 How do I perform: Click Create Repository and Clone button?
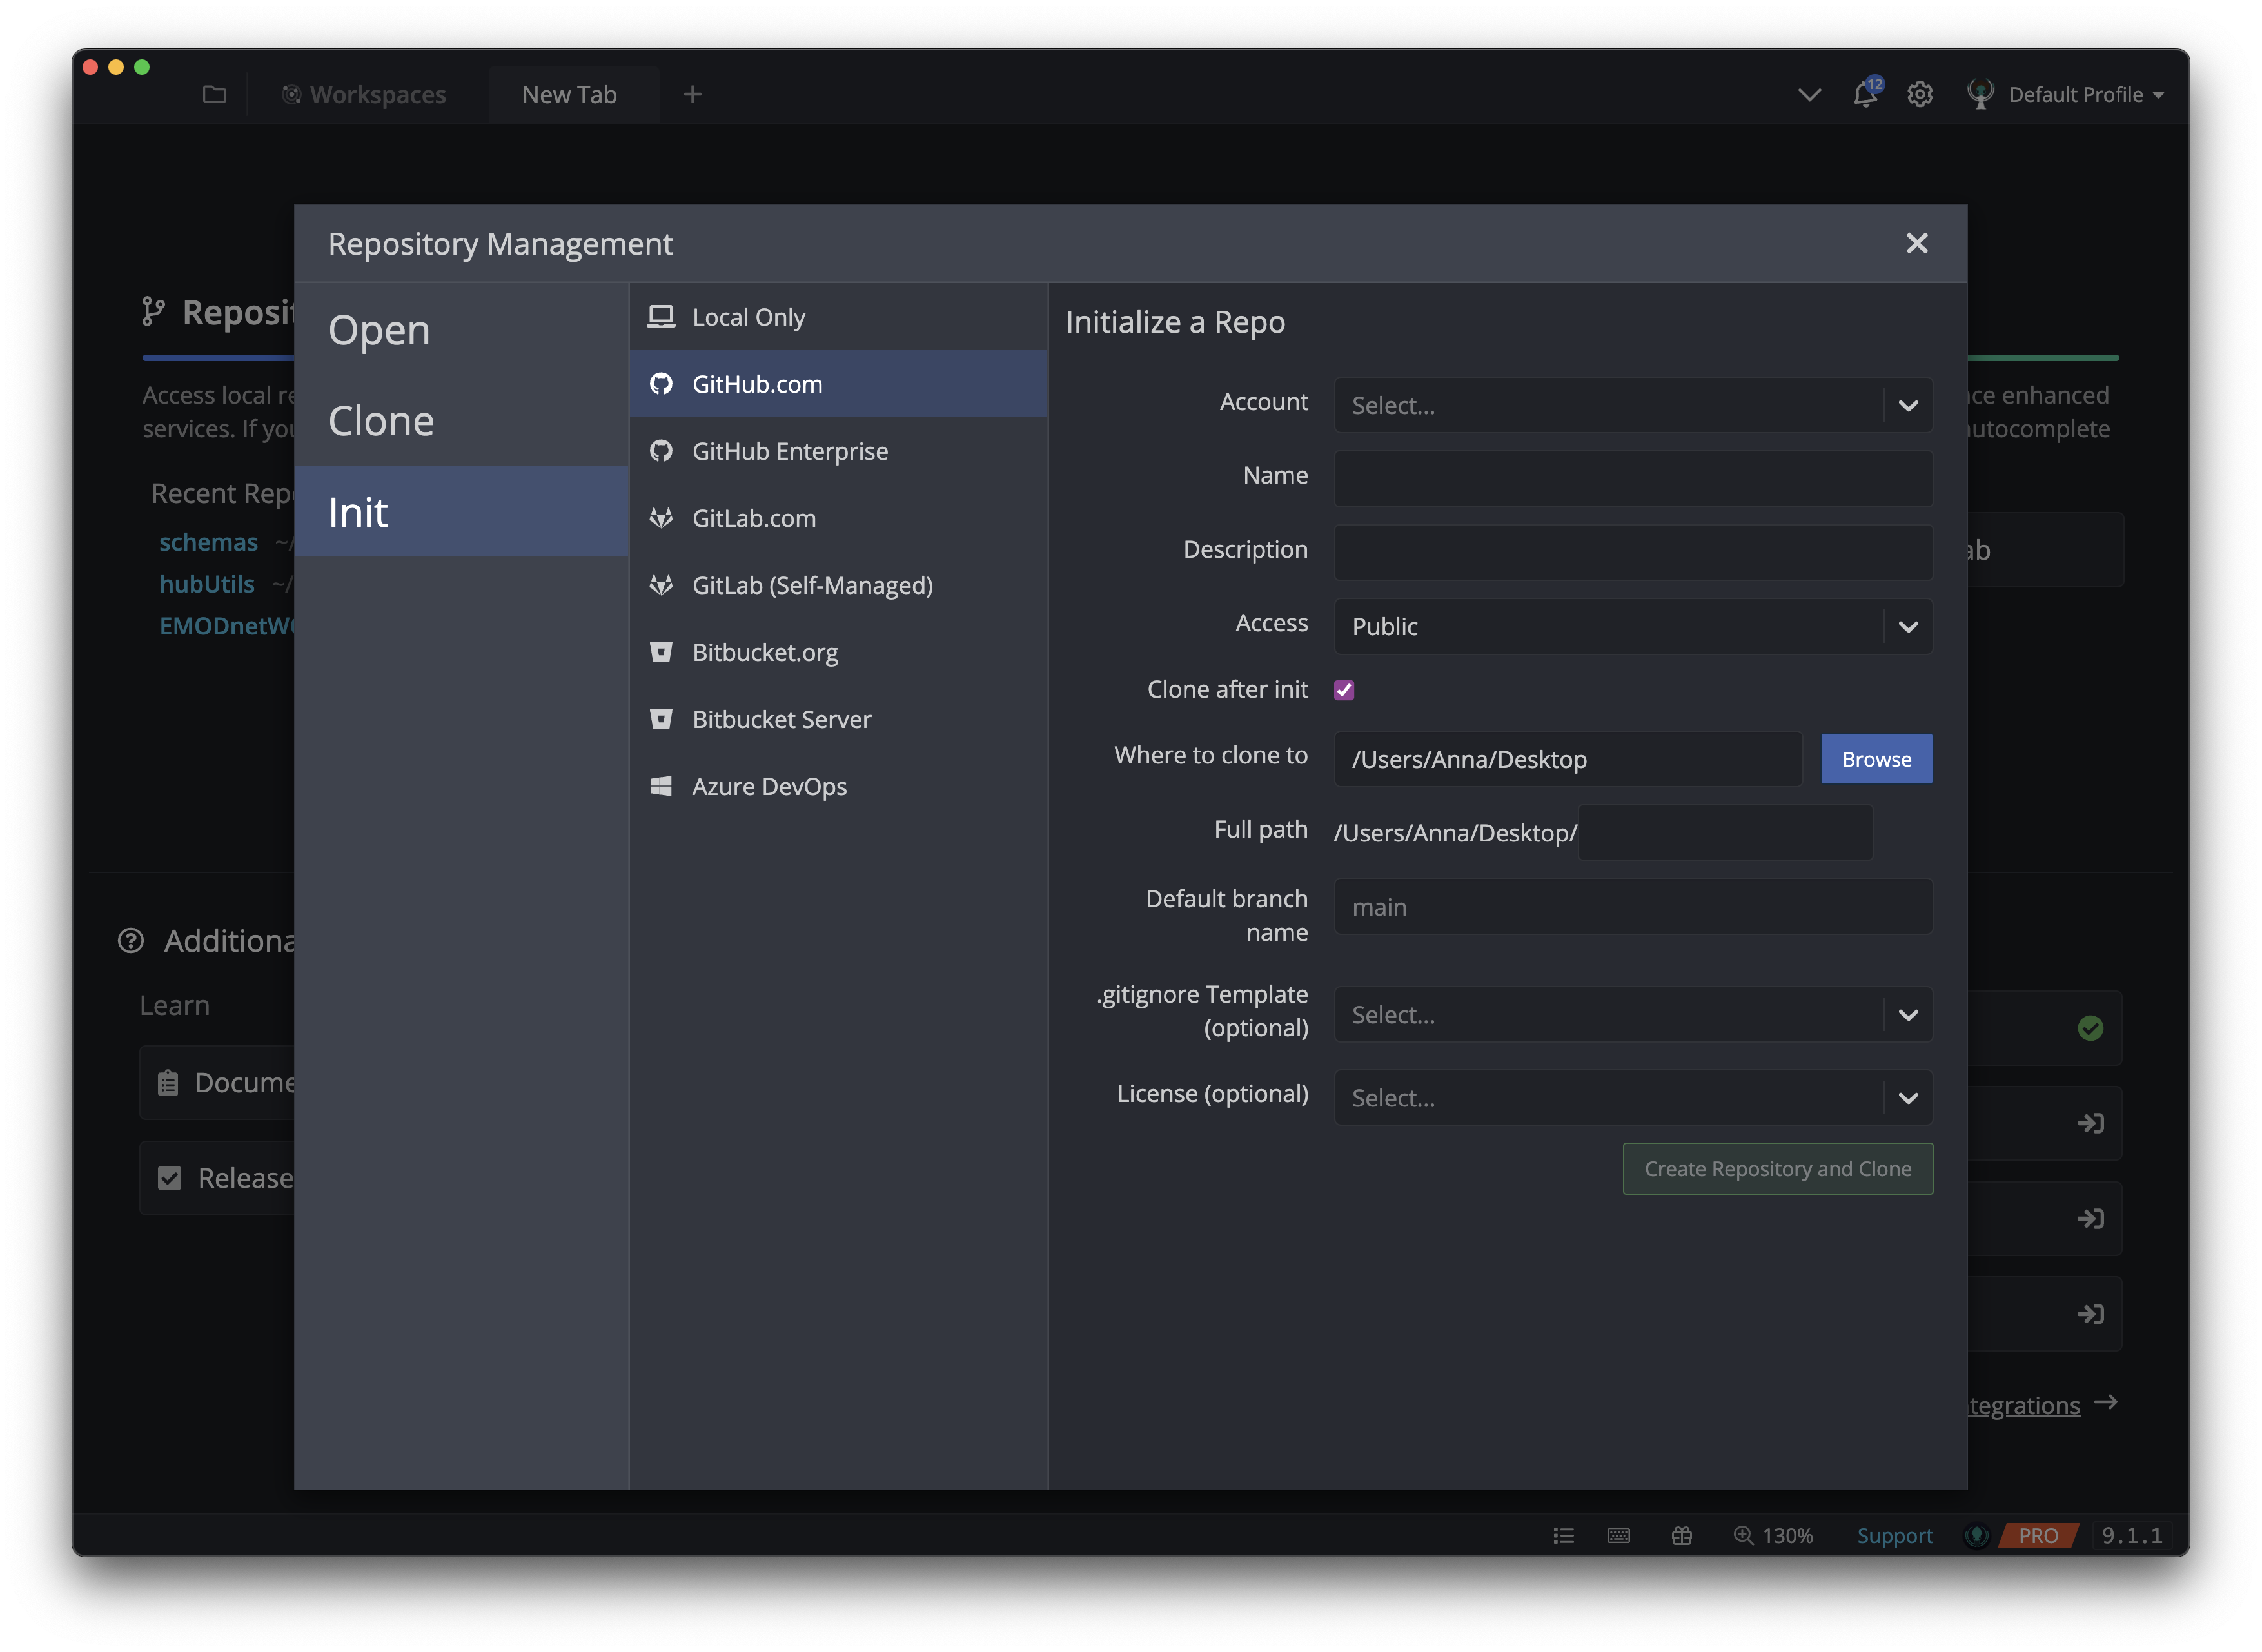point(1777,1168)
